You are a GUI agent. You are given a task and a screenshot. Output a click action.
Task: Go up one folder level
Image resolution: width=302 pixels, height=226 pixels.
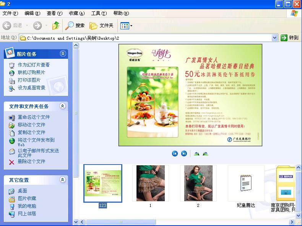tap(56, 26)
